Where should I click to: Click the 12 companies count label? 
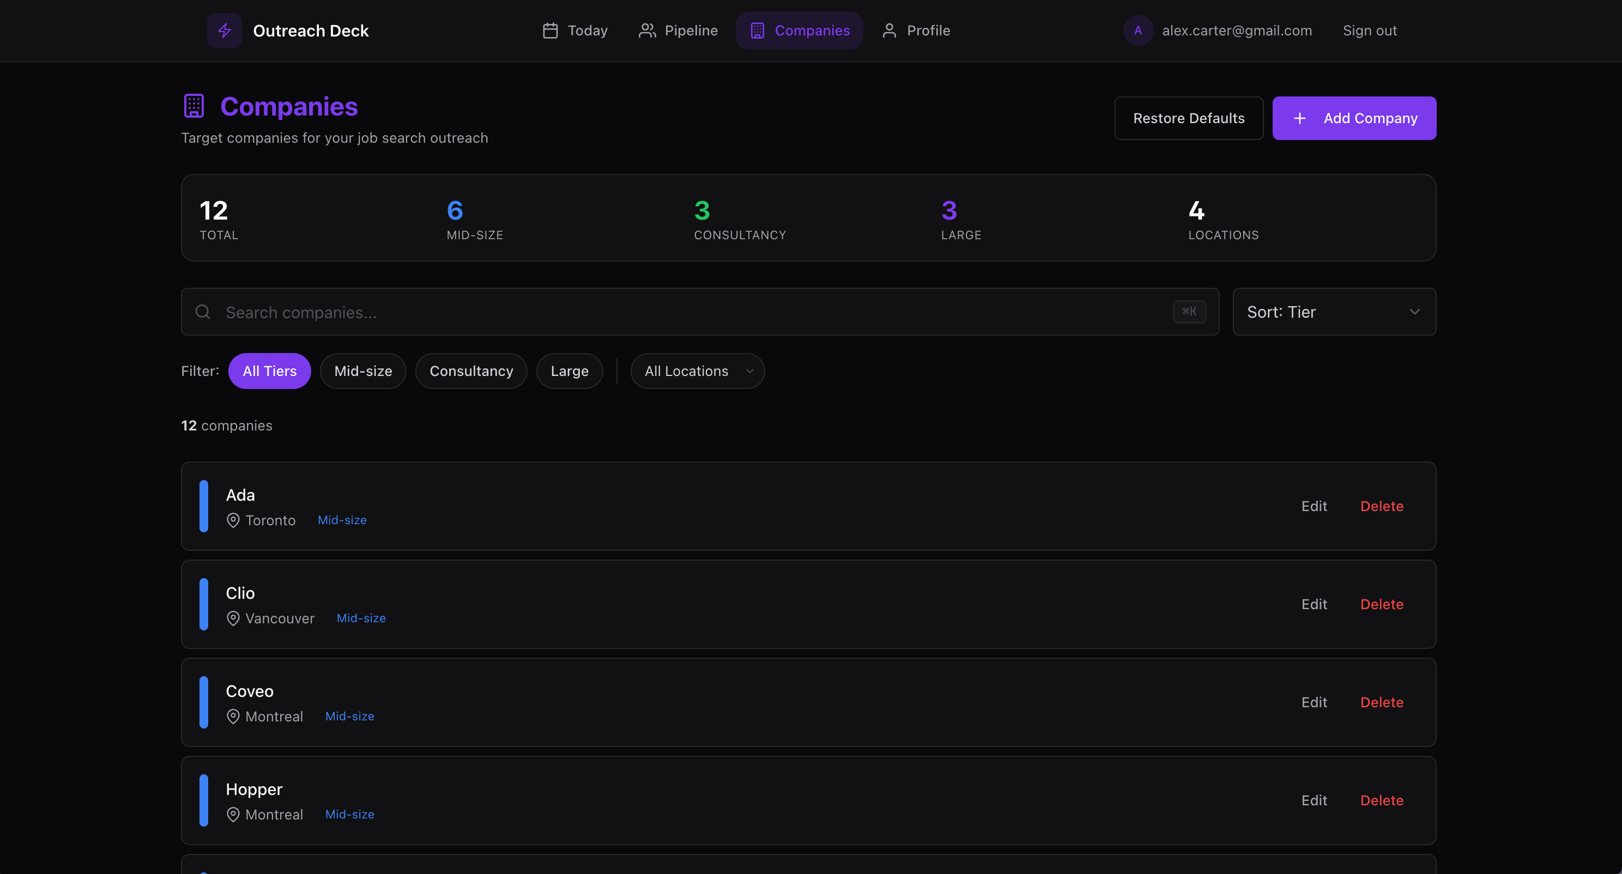227,426
